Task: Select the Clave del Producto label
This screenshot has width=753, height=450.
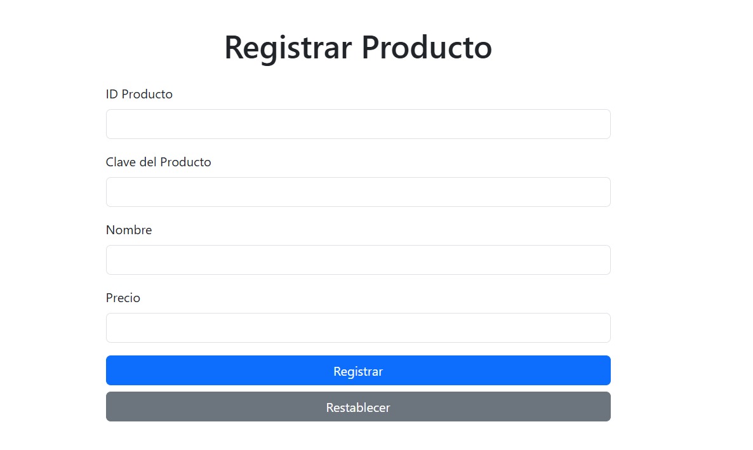Action: pos(158,162)
